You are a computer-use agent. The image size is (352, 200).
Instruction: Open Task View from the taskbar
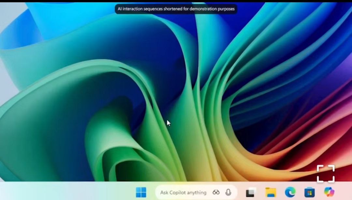pos(251,192)
